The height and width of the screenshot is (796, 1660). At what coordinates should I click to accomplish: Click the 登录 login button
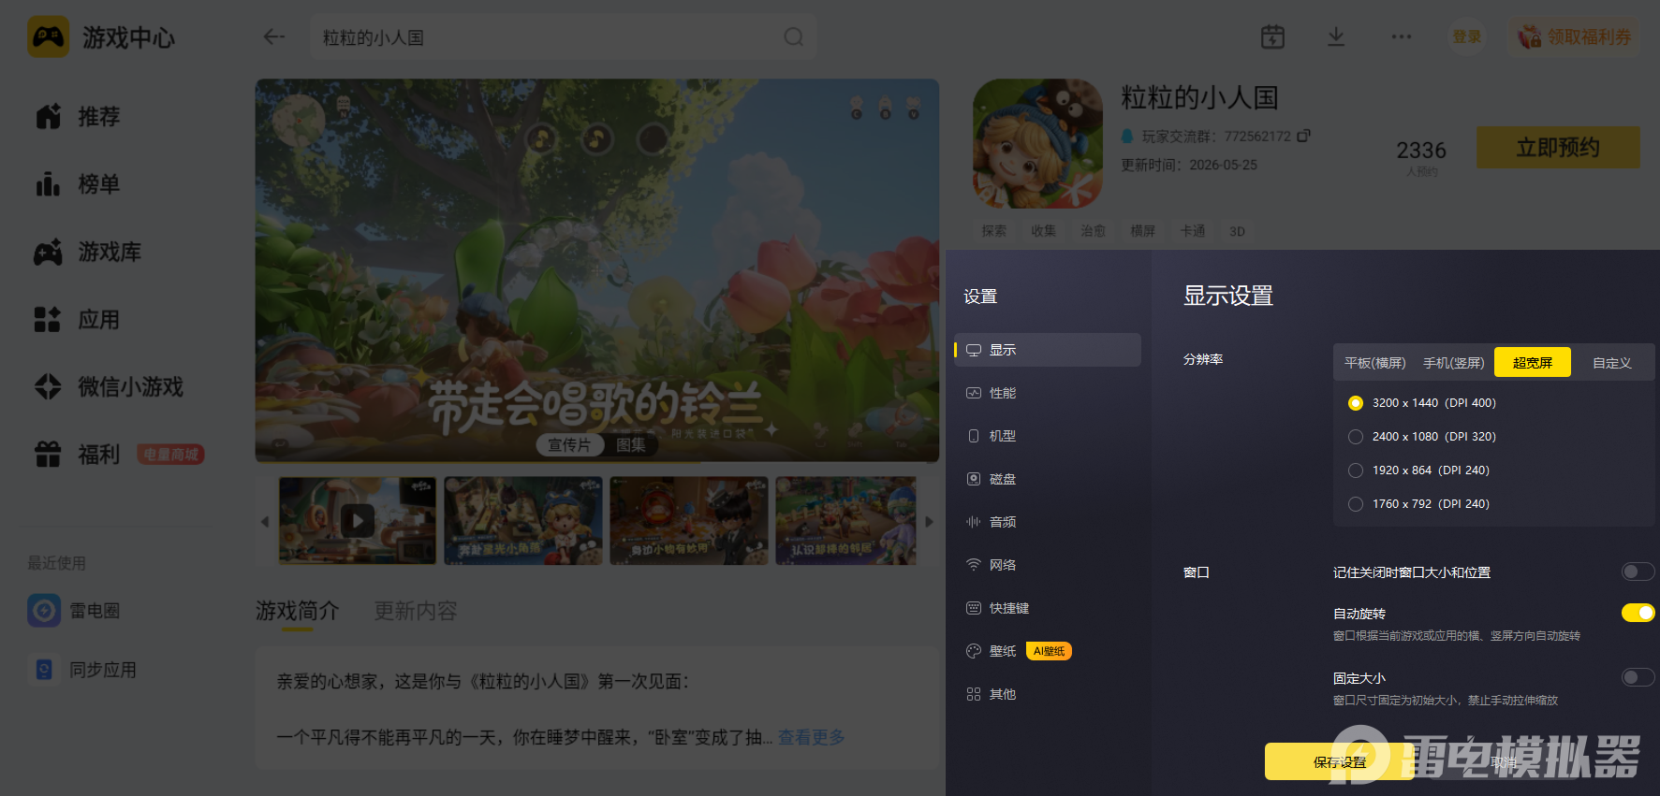pos(1467,36)
